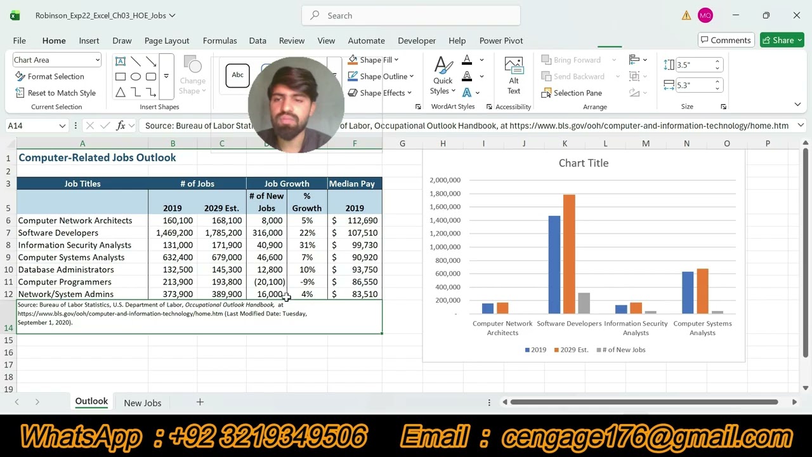Open Text Outline dropdown arrow

click(x=481, y=76)
